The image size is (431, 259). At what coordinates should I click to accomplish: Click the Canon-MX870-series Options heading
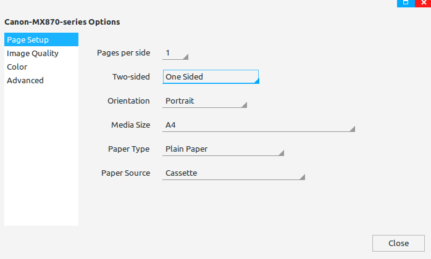coord(62,22)
